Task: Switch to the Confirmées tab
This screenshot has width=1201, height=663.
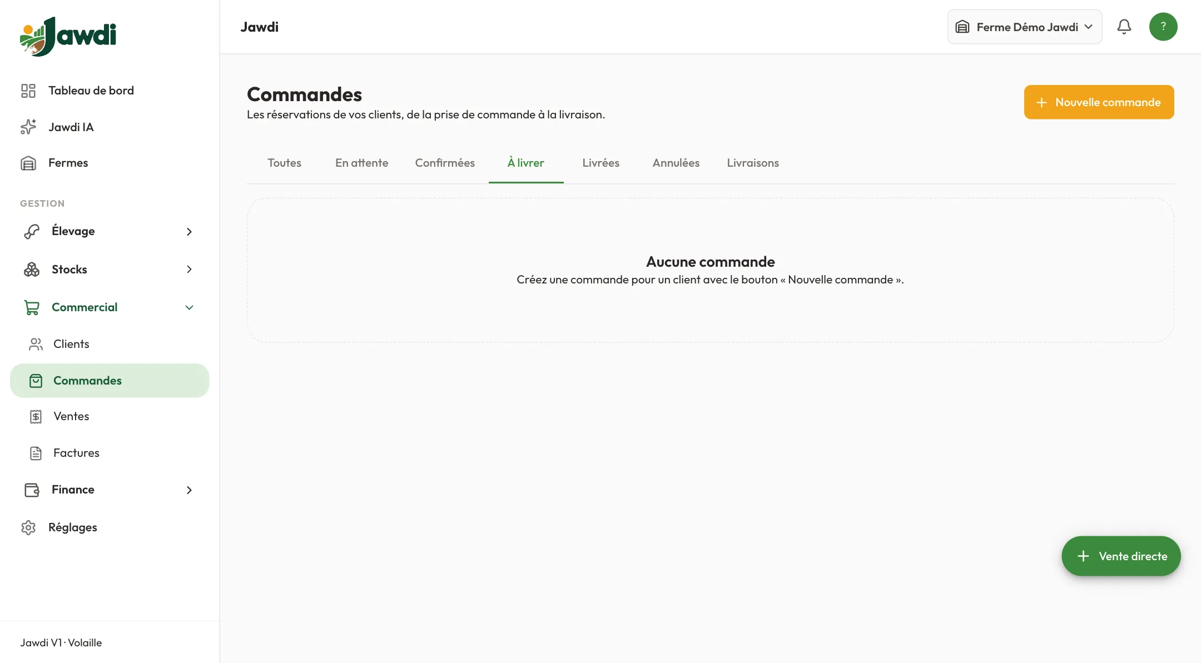Action: (x=445, y=163)
